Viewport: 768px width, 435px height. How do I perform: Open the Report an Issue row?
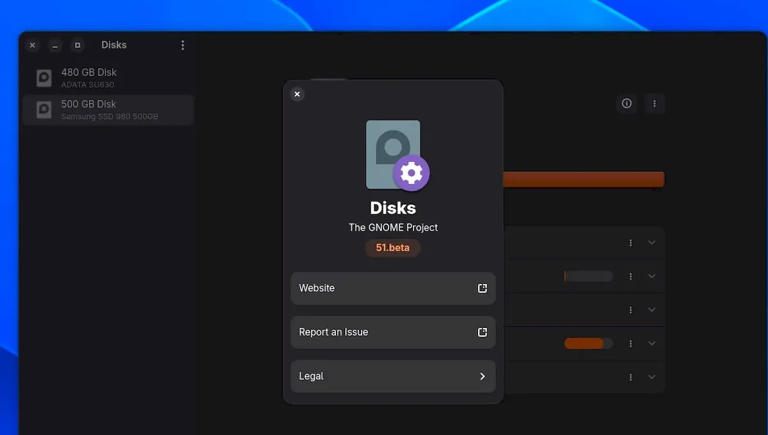tap(393, 333)
